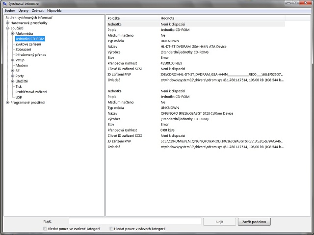This screenshot has height=235, width=314.
Task: Select Programové prostředí label
Action: [28, 103]
